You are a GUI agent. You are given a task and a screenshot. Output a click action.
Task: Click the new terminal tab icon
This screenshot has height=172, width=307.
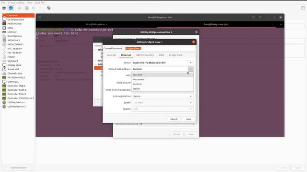pyautogui.click(x=40, y=17)
